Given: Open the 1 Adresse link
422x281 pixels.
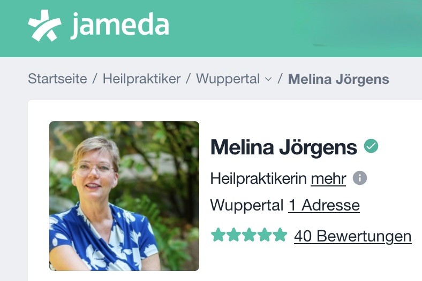Looking at the screenshot, I should [324, 205].
